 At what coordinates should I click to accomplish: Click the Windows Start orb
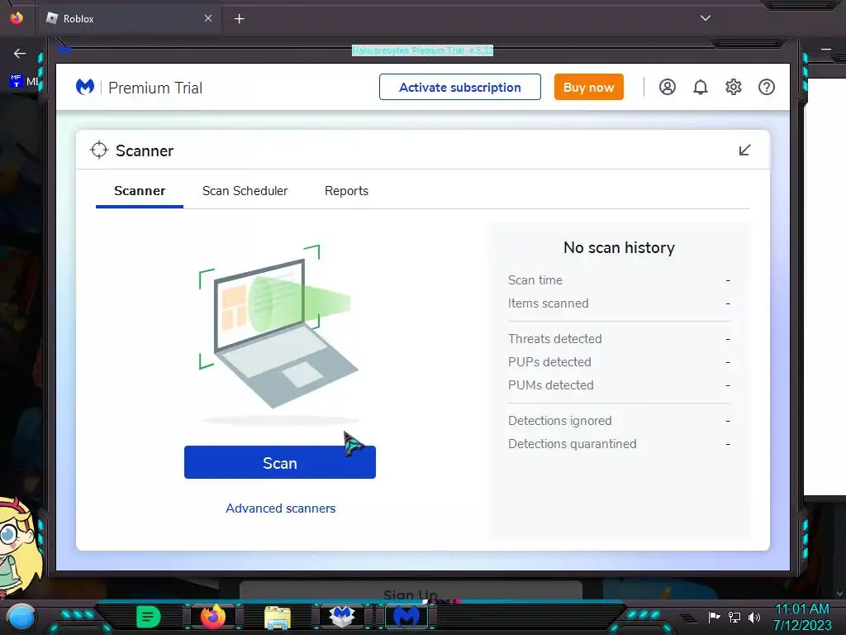tap(21, 617)
